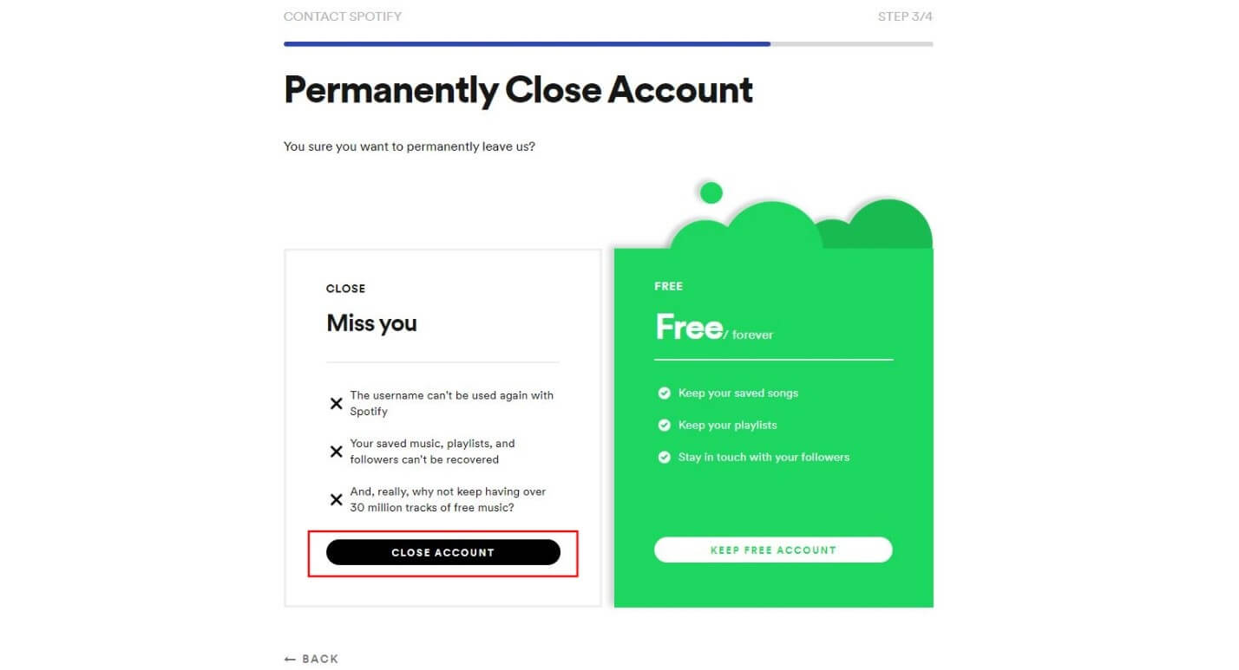Toggle the 'Keep your saved songs' benefit row
Screen dimensions: 1239x670
[737, 393]
